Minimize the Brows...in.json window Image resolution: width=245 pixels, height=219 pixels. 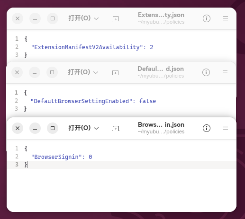35,128
